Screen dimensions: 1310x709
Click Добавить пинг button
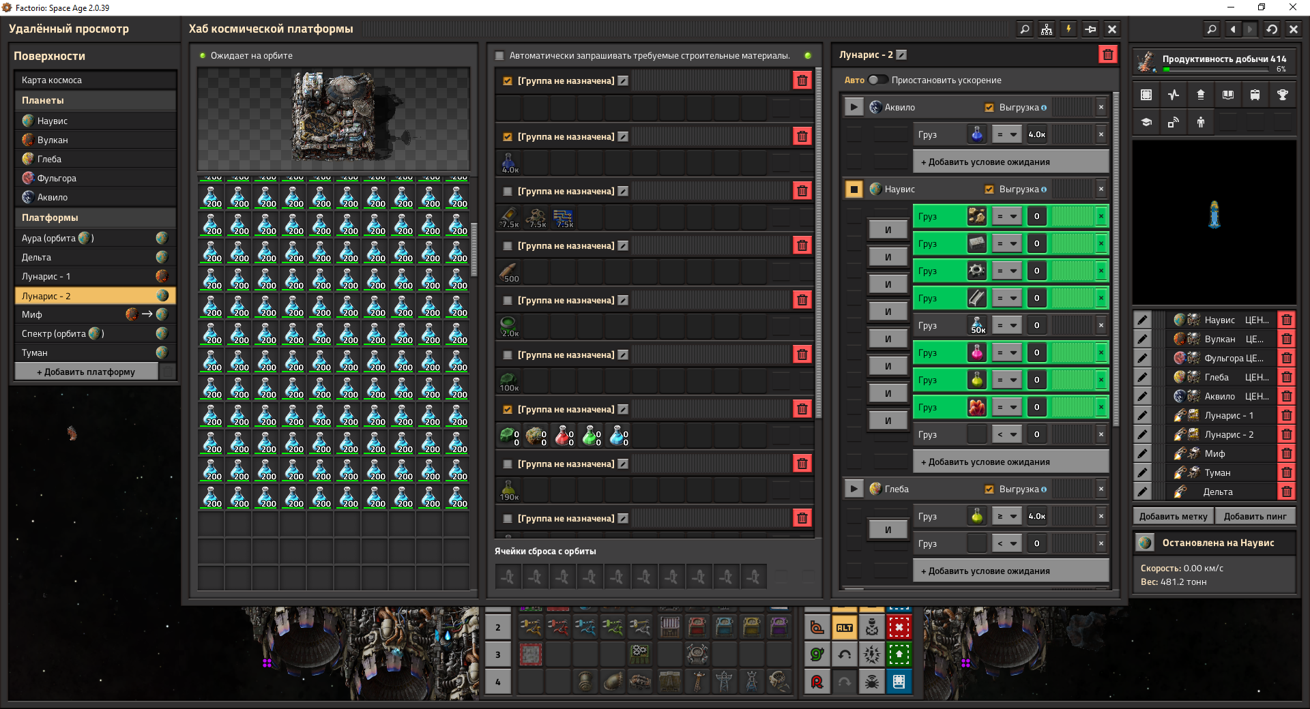(x=1255, y=516)
